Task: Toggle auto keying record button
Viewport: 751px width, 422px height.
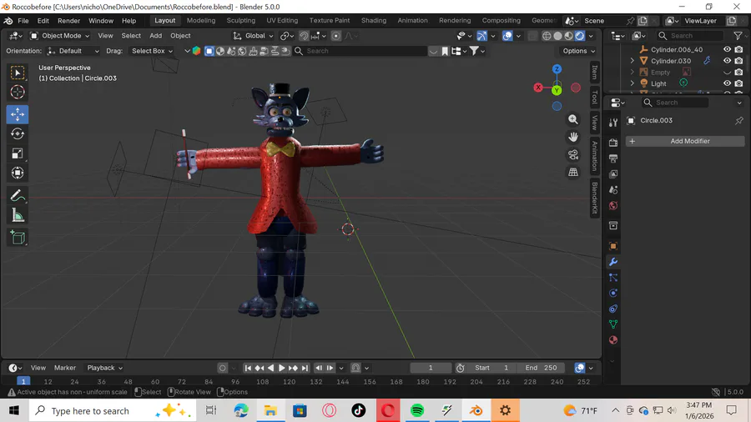Action: point(222,368)
